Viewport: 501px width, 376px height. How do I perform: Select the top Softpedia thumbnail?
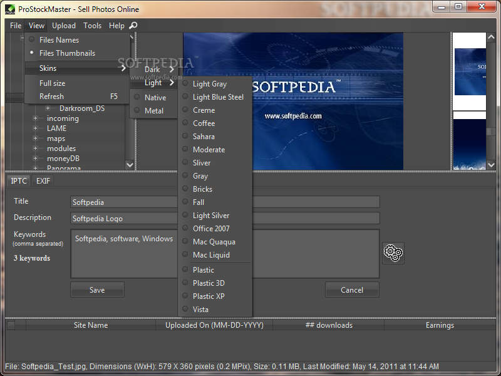(470, 71)
